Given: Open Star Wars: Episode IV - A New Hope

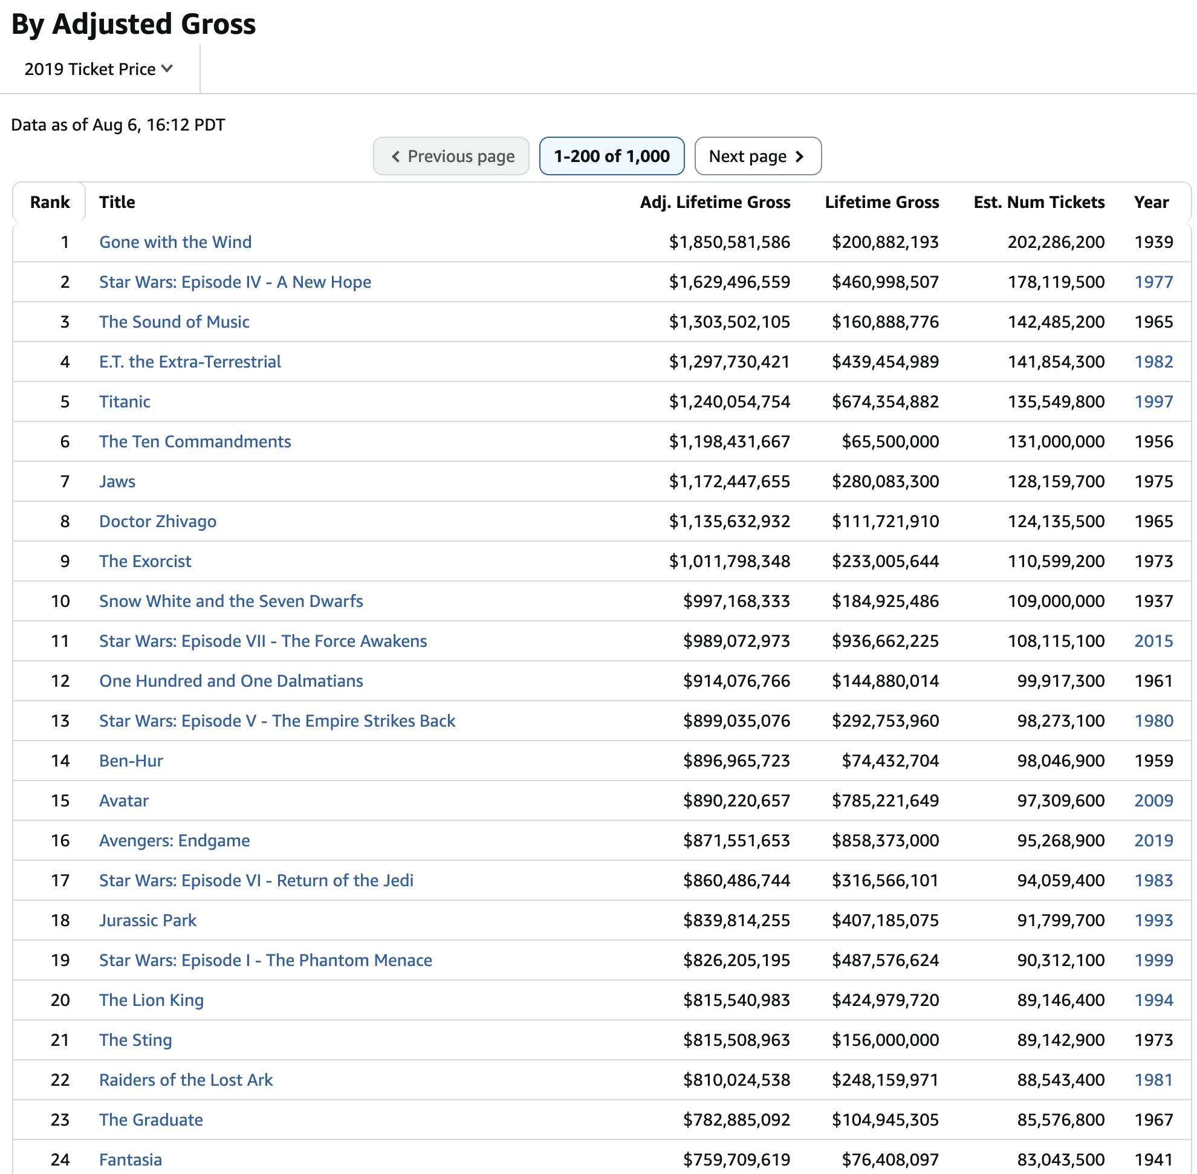Looking at the screenshot, I should tap(236, 282).
